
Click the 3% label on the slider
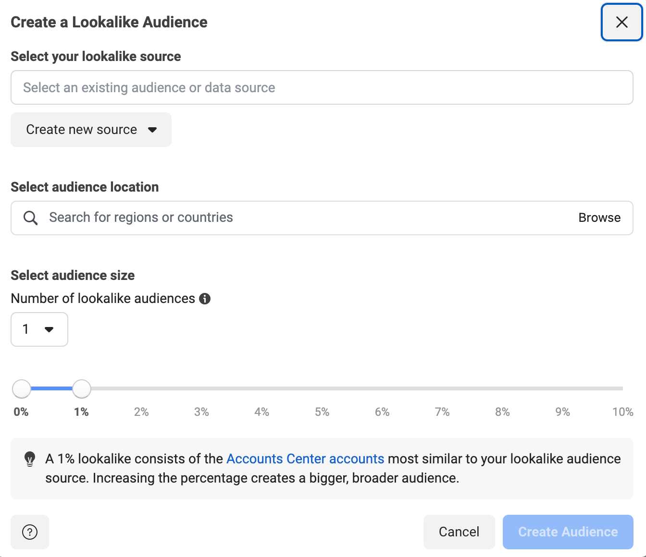pyautogui.click(x=201, y=412)
